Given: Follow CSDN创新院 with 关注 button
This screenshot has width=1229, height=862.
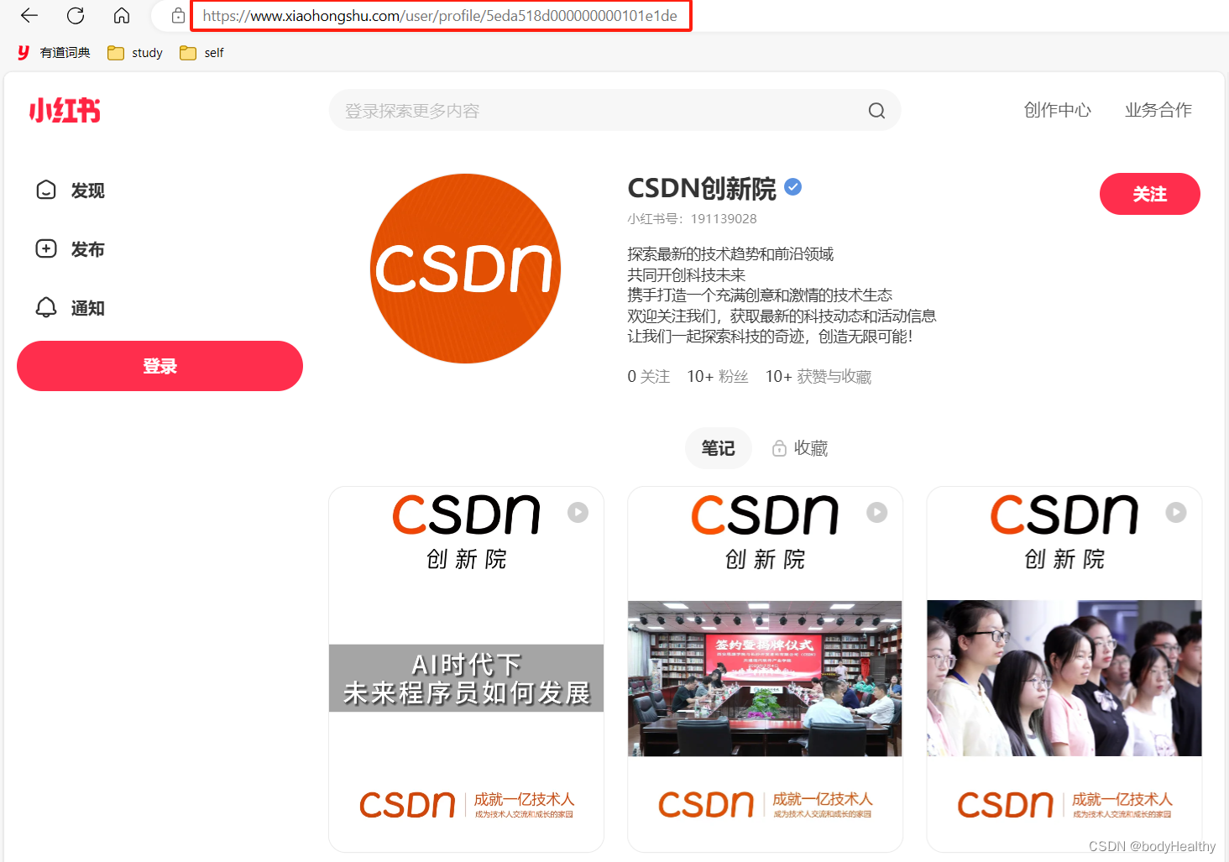Looking at the screenshot, I should (x=1150, y=194).
